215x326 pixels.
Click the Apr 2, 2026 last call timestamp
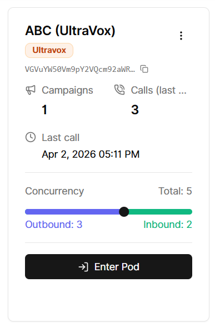tap(91, 154)
